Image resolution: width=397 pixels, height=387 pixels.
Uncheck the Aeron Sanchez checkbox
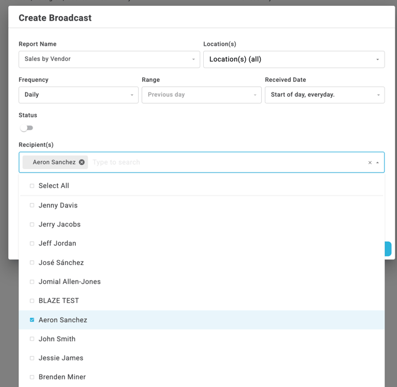point(32,320)
